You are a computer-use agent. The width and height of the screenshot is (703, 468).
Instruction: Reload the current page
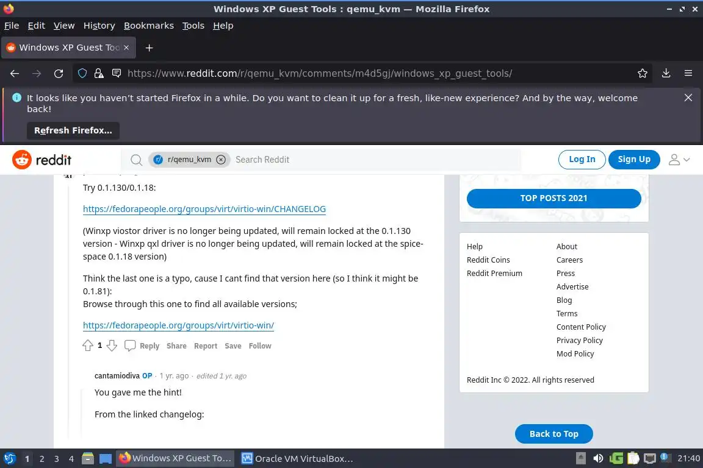click(x=59, y=74)
